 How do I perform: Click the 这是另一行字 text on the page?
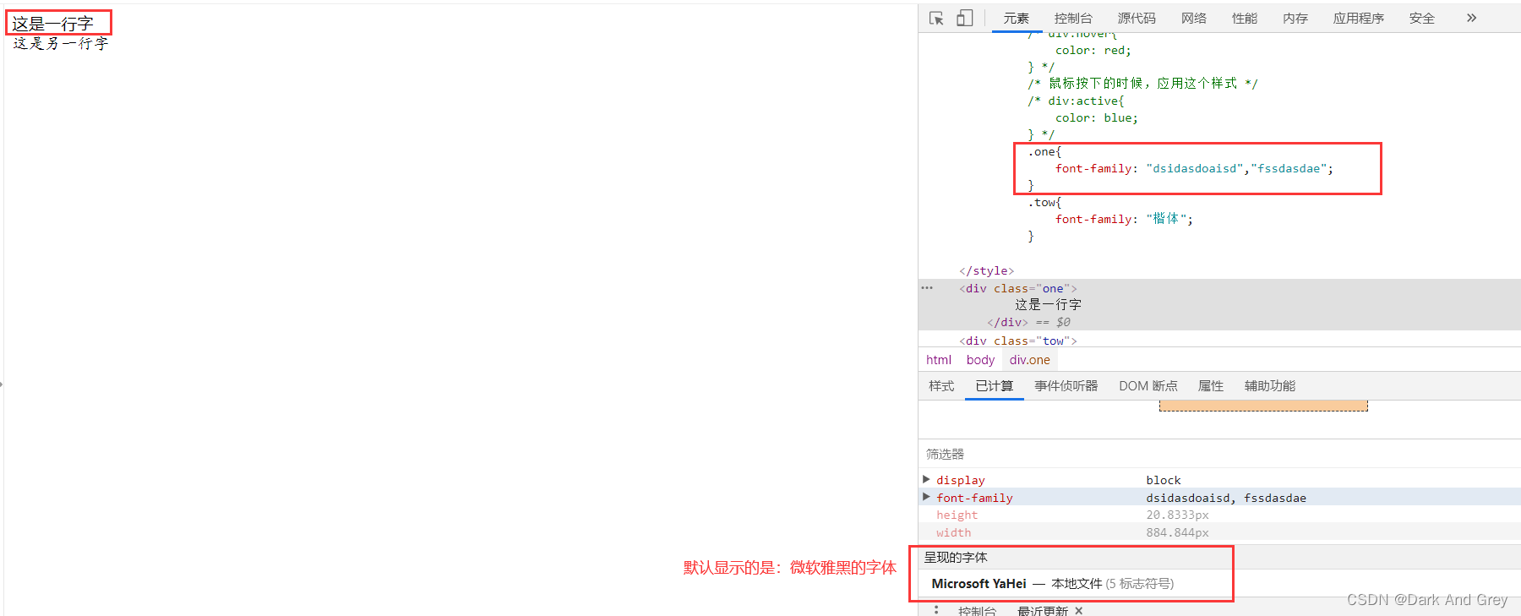[x=61, y=43]
